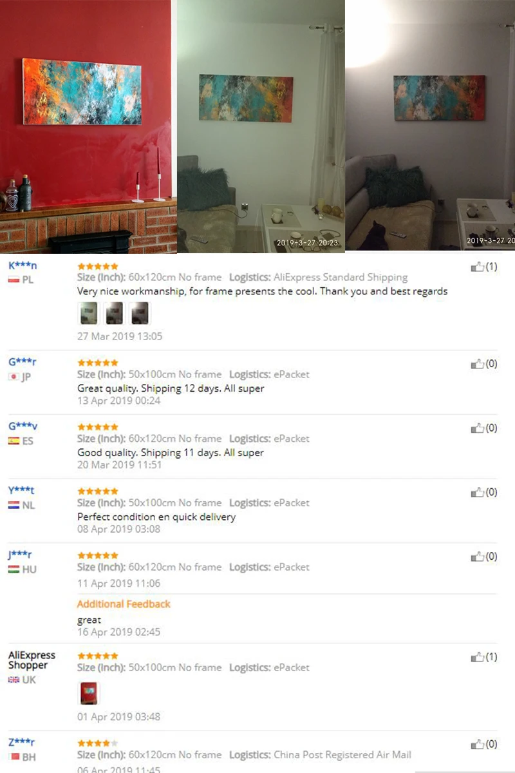Open first thumbnail in K***n's review

[88, 313]
